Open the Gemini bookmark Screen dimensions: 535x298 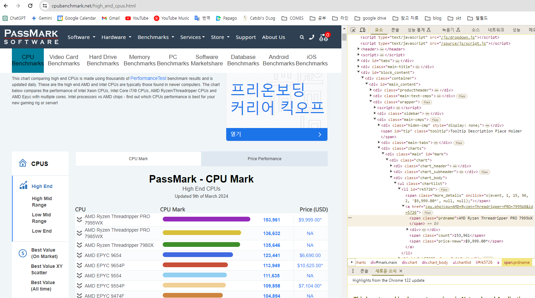[x=41, y=18]
